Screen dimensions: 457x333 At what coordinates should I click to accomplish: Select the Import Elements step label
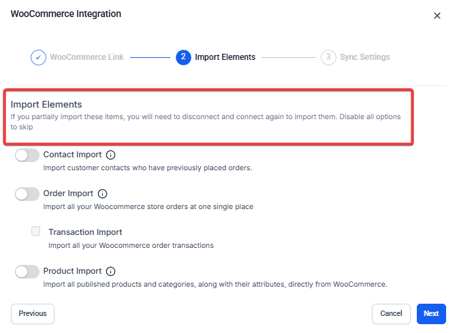pyautogui.click(x=225, y=57)
